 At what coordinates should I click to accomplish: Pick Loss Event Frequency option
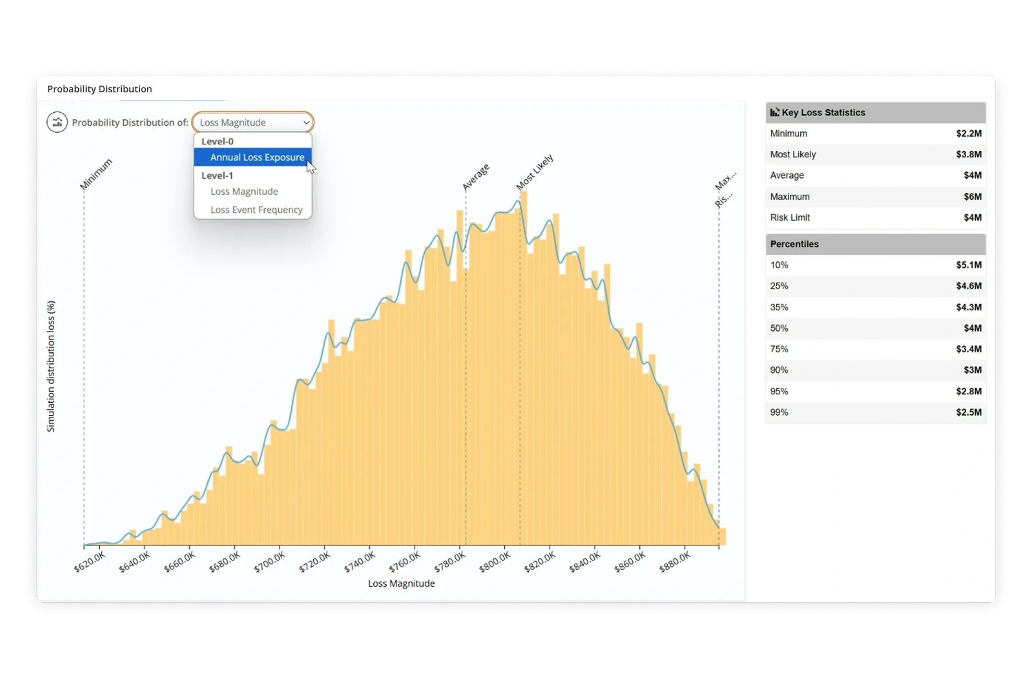click(x=256, y=210)
